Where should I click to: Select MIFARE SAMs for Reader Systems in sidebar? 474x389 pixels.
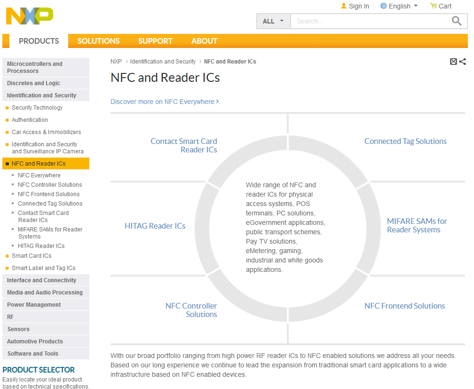50,233
